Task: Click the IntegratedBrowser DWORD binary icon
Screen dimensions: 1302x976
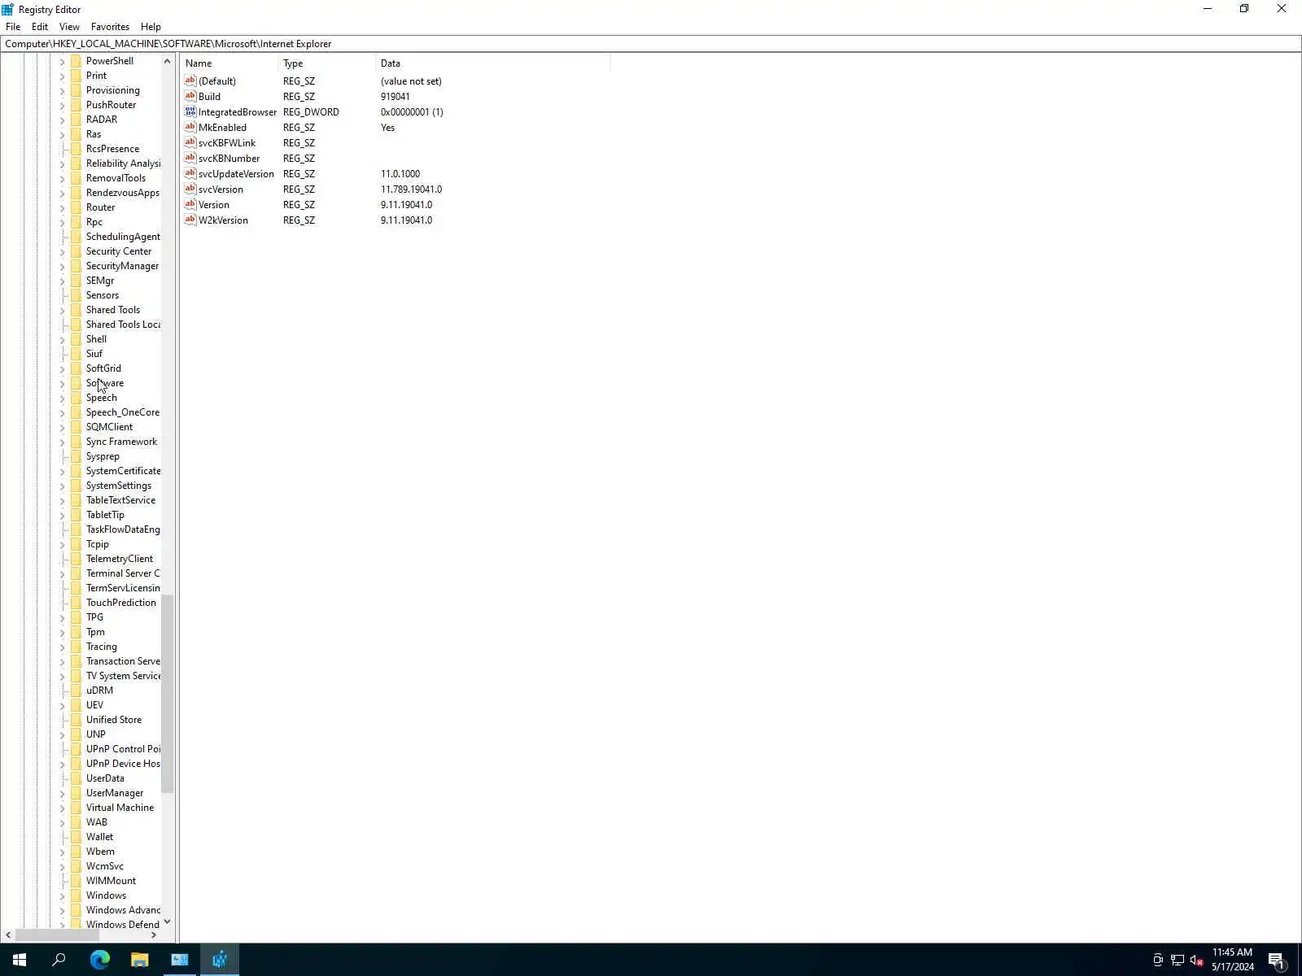Action: 190,111
